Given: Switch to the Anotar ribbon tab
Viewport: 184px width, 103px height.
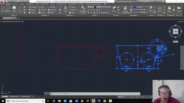Looking at the screenshot, I should point(22,4).
